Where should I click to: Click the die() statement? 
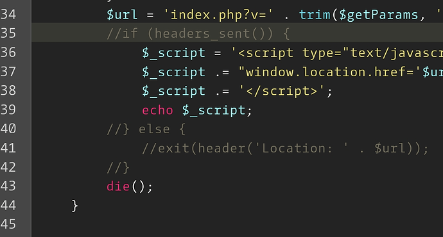tap(130, 186)
